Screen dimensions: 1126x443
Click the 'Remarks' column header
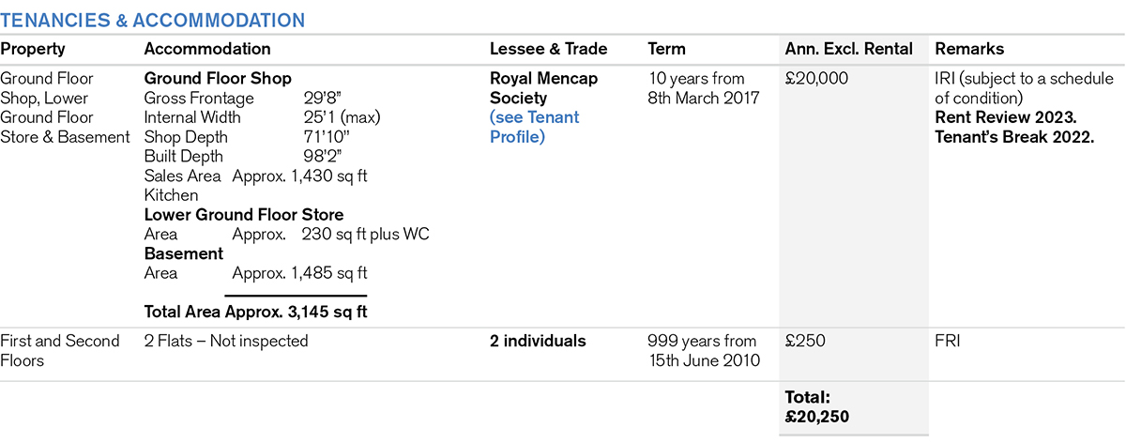(969, 49)
